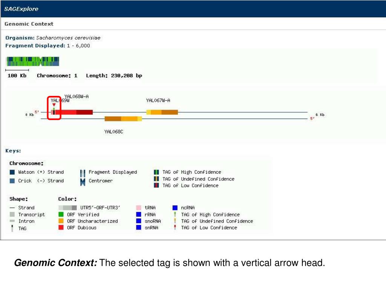Click the 'Chromosome: 1' label
This screenshot has height=290, width=386.
coord(57,76)
